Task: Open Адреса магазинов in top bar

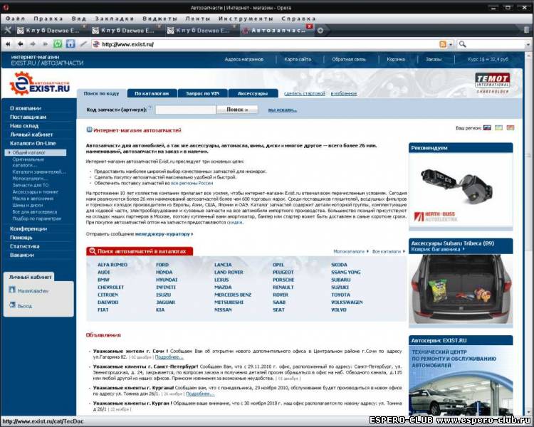Action: 244,59
